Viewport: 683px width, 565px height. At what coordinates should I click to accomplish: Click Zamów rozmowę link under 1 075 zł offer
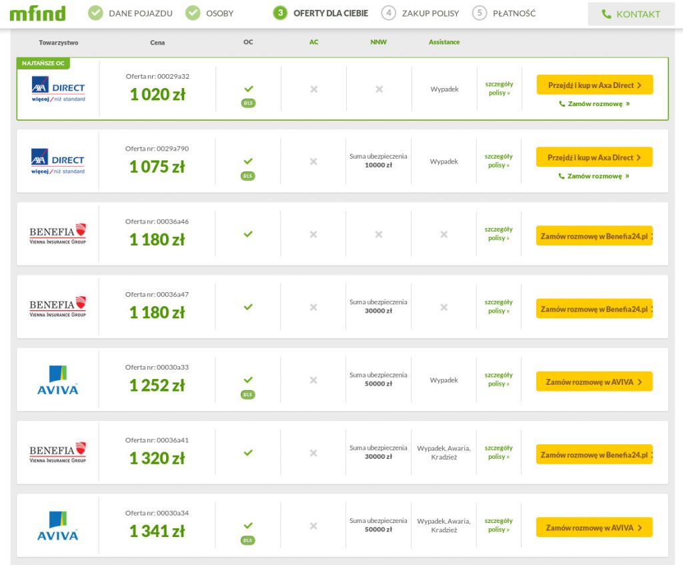pyautogui.click(x=594, y=176)
